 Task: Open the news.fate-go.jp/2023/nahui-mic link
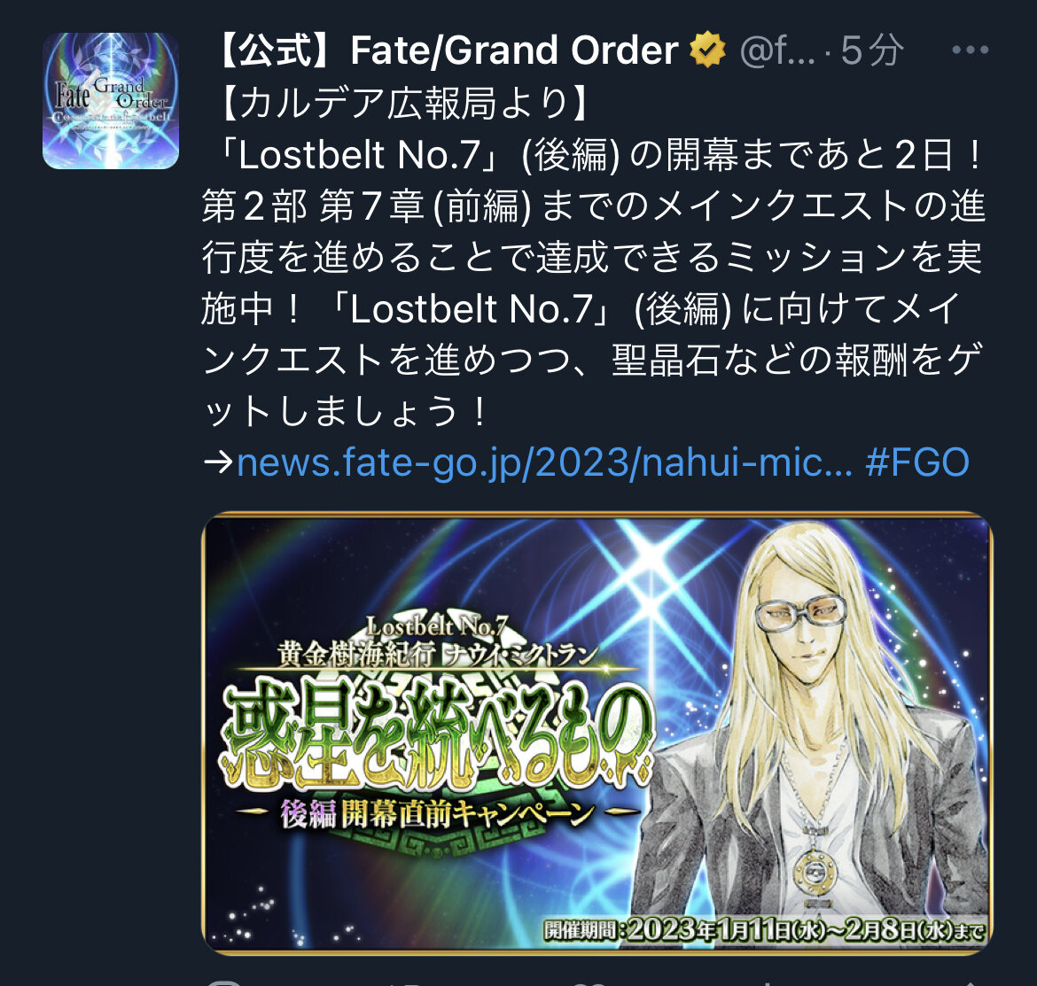[x=544, y=462]
